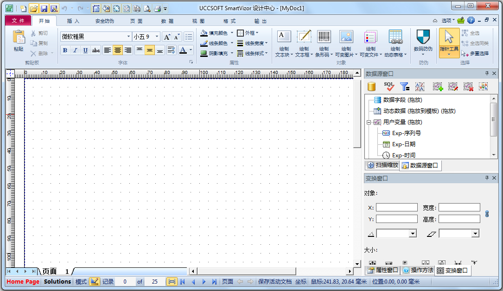
Task: Switch to the Security (安全防伪) ribbon tab
Action: pos(105,21)
